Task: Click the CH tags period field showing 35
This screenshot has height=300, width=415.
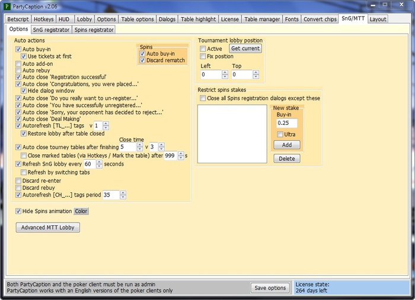Action: 111,195
